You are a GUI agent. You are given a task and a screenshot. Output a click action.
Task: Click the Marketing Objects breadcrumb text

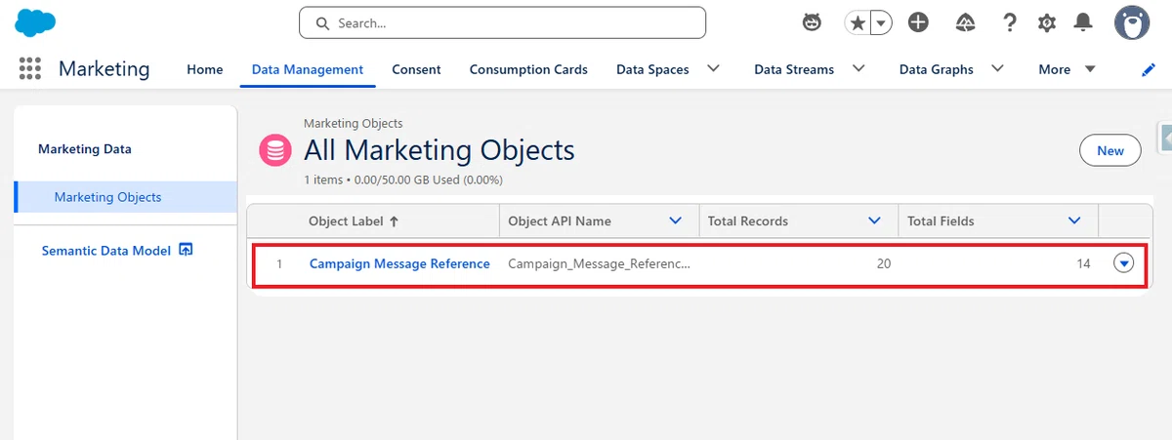(354, 124)
